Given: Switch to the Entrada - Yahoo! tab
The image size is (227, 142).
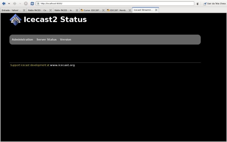Looking at the screenshot, I should pos(11,10).
